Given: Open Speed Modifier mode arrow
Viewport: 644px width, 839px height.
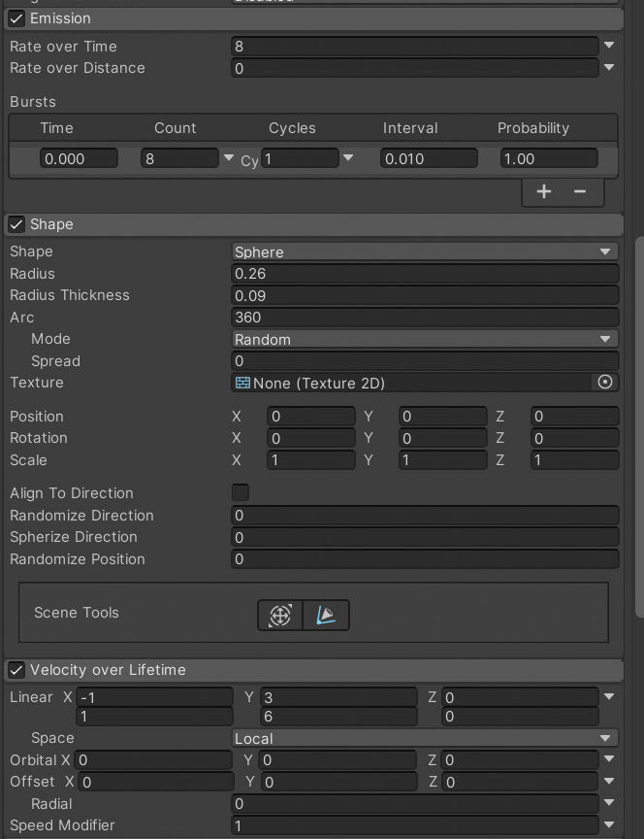Looking at the screenshot, I should 609,824.
